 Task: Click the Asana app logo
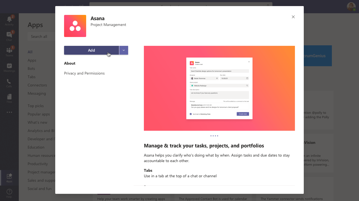click(x=75, y=26)
